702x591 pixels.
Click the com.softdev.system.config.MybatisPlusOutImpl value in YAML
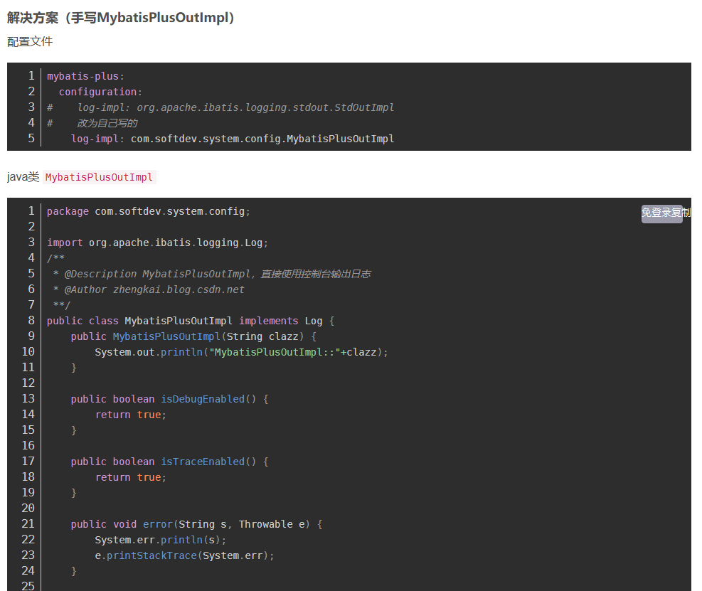(x=262, y=139)
